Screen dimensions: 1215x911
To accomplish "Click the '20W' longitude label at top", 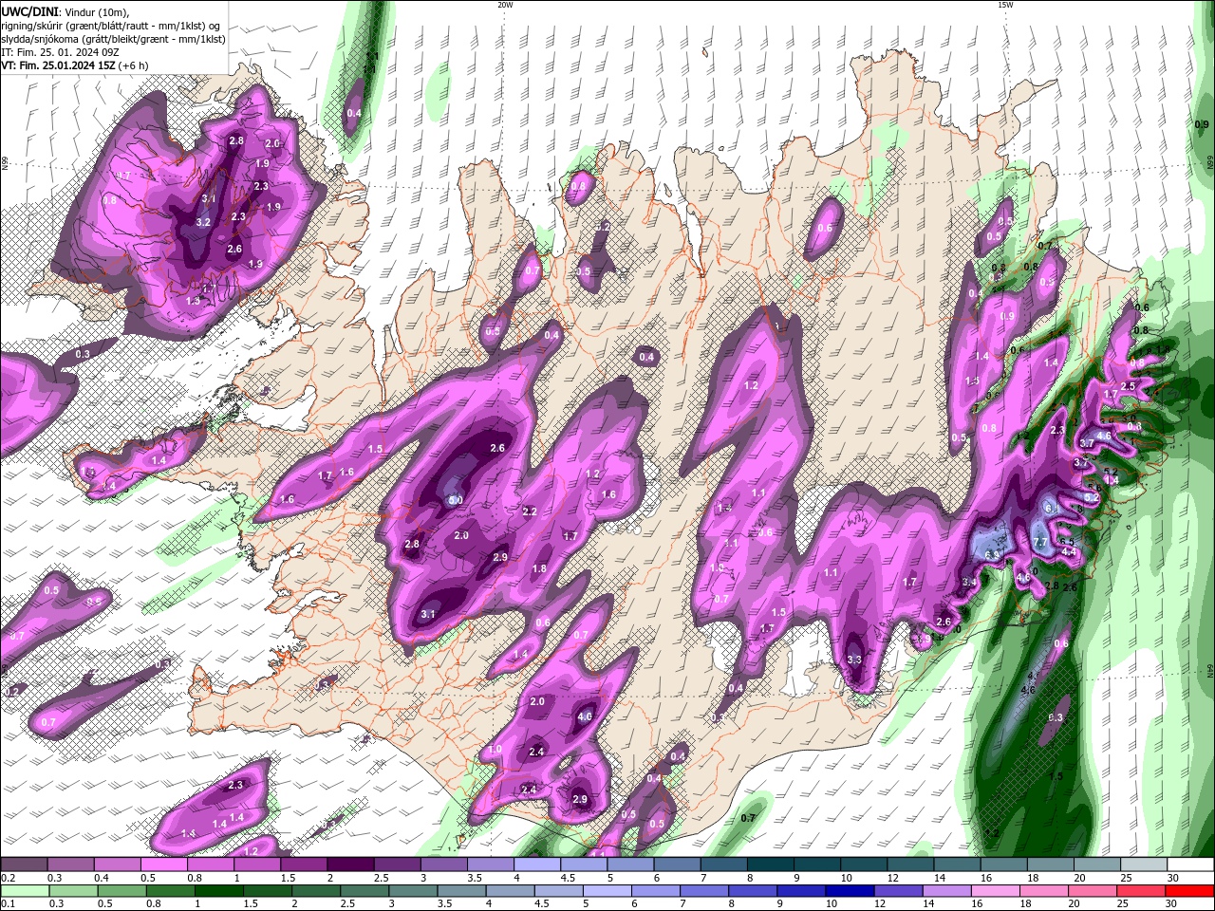I will (505, 4).
